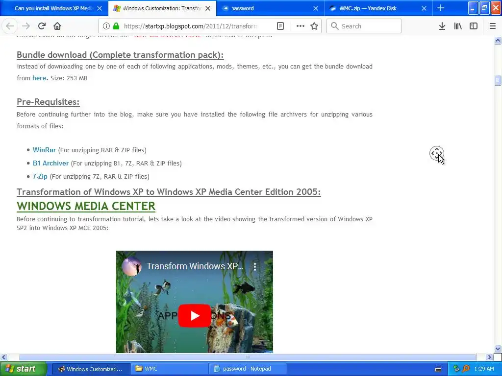Screen dimensions: 502x376
Task: Open the Firefox hamburger menu
Action: (493, 26)
